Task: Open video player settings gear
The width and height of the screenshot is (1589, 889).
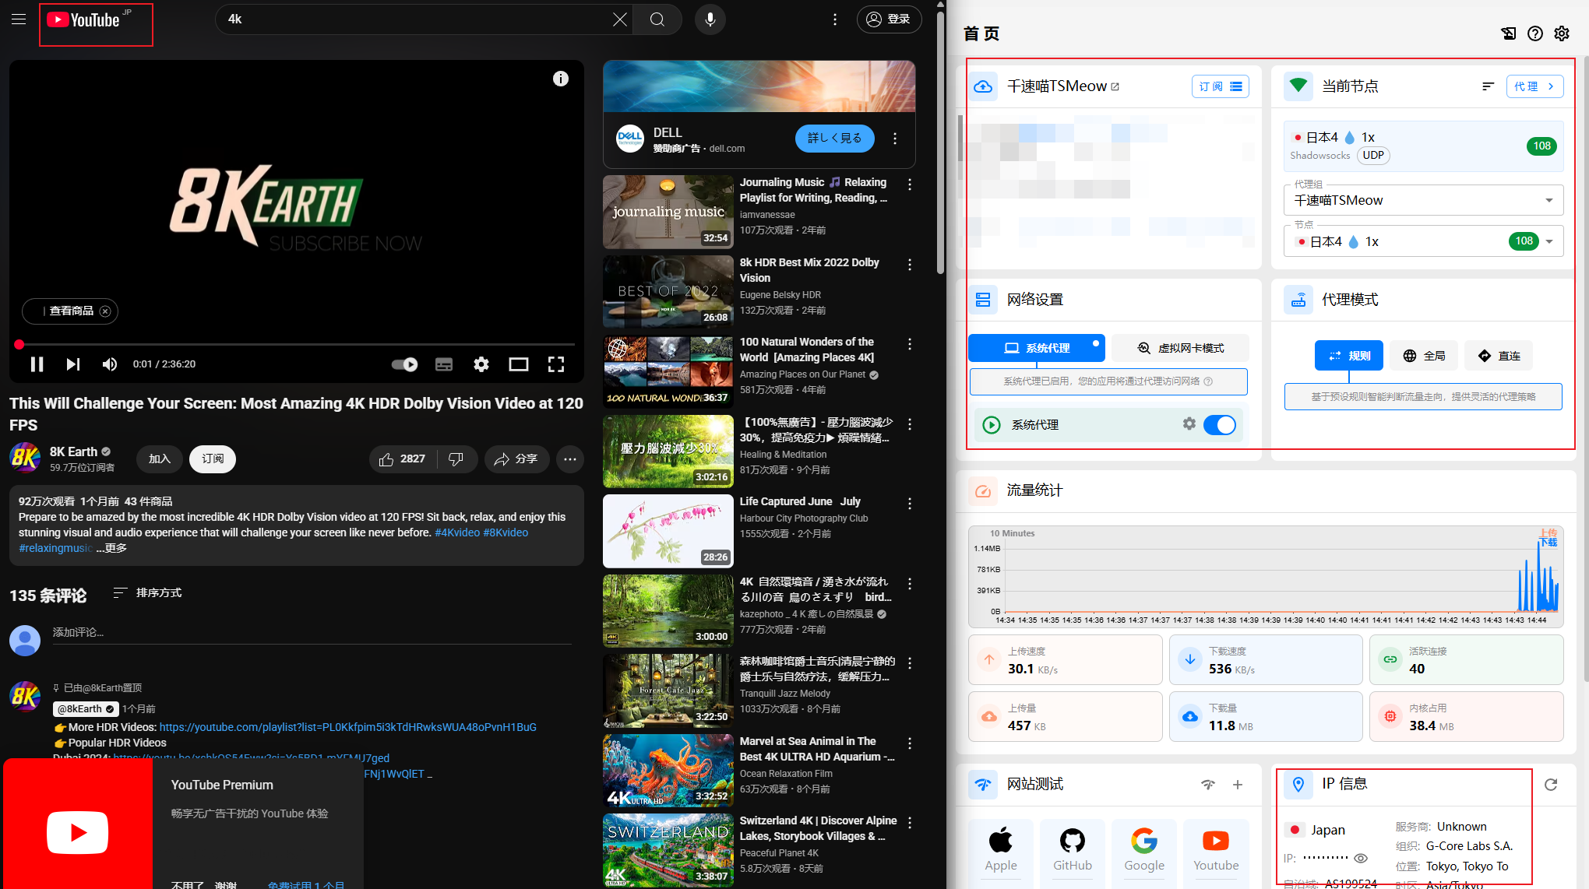Action: point(481,364)
